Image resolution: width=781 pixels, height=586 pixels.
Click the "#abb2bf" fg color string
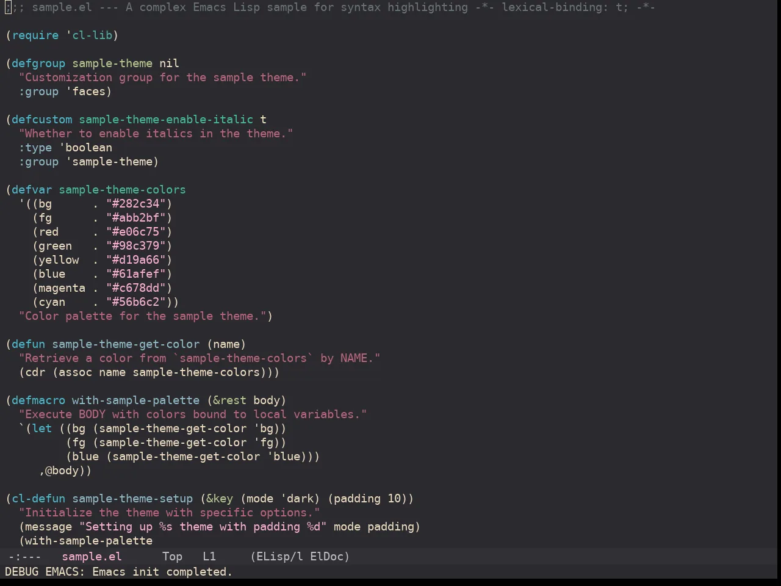pos(136,218)
